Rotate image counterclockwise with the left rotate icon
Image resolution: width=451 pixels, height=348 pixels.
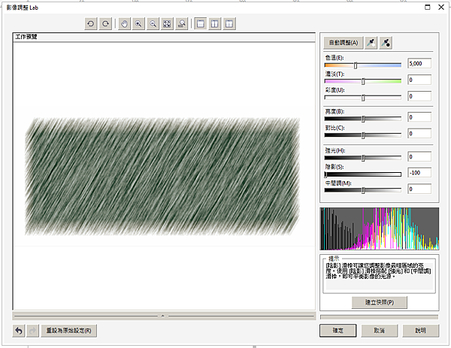pyautogui.click(x=91, y=24)
